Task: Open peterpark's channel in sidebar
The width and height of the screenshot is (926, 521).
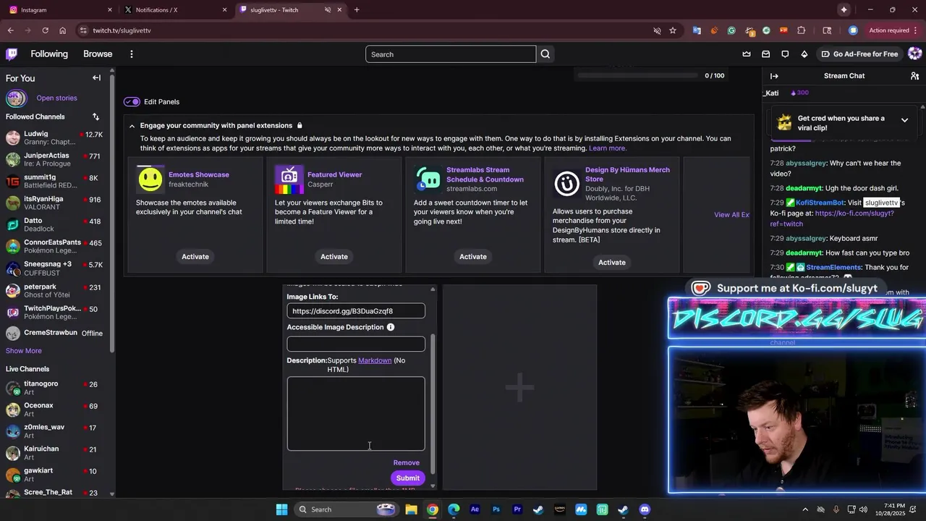Action: [x=55, y=290]
